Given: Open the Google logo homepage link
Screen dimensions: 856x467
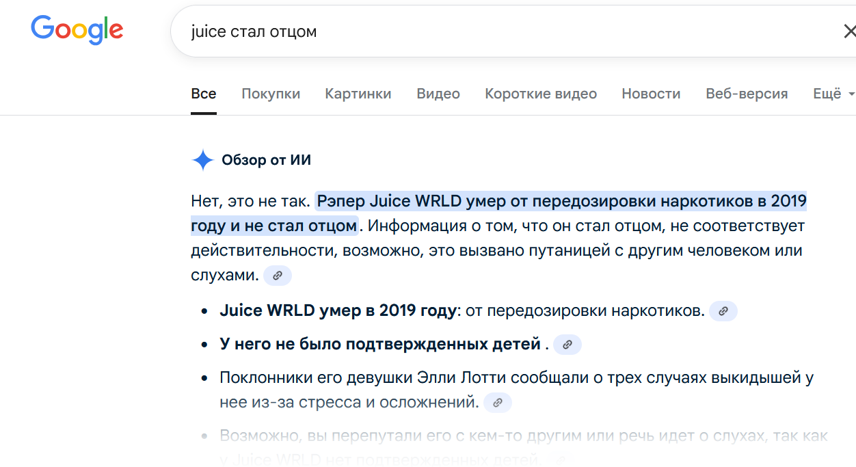Looking at the screenshot, I should (x=77, y=30).
